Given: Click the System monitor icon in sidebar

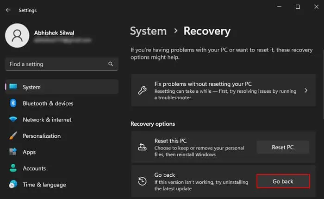Looking at the screenshot, I should pos(13,87).
